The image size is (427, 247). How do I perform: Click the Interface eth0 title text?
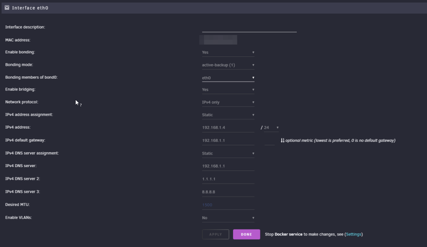pyautogui.click(x=30, y=8)
